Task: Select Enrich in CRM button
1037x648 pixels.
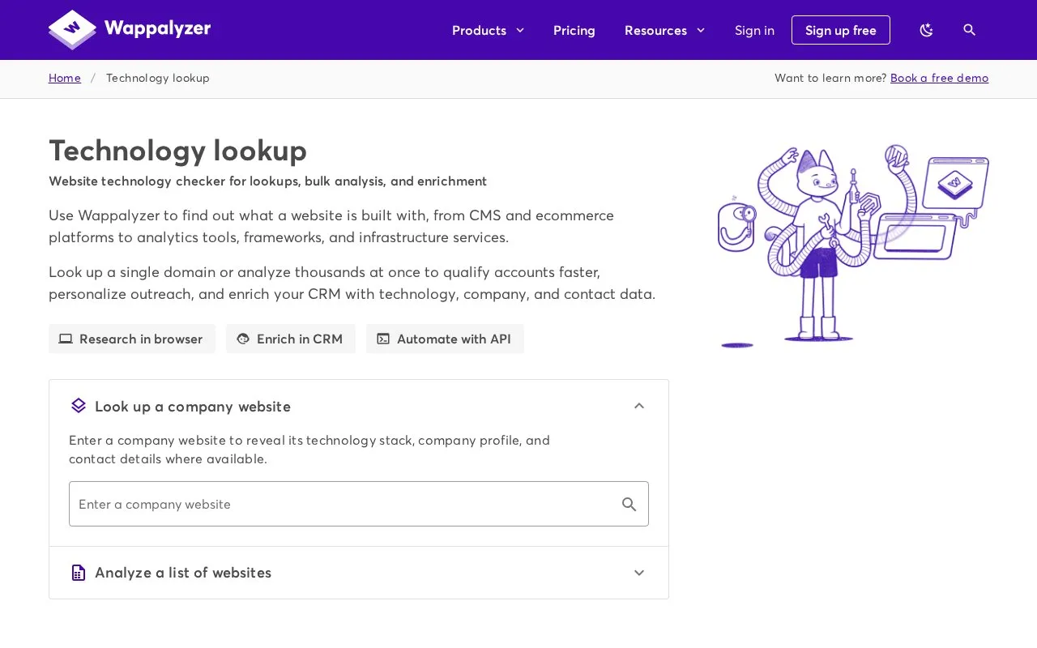Action: tap(291, 339)
